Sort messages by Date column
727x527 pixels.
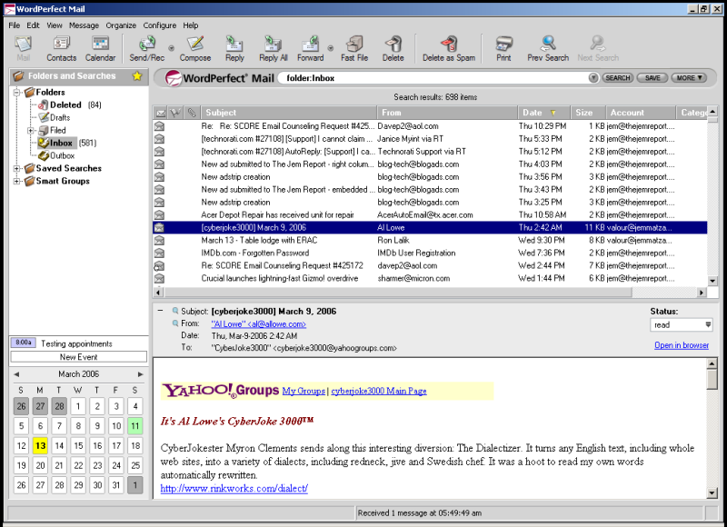point(543,113)
